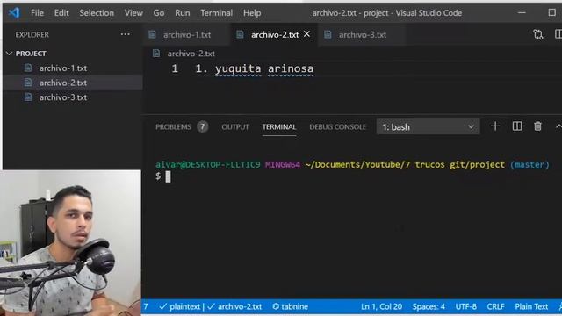Click the Split Editor icon in editor toolbar

[x=558, y=34]
